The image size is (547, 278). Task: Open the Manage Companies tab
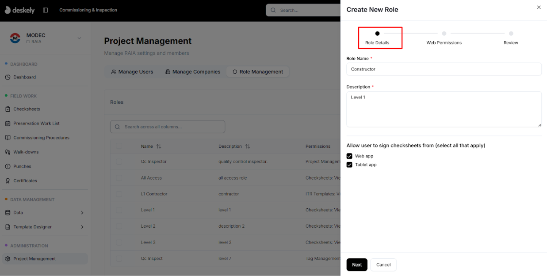192,71
